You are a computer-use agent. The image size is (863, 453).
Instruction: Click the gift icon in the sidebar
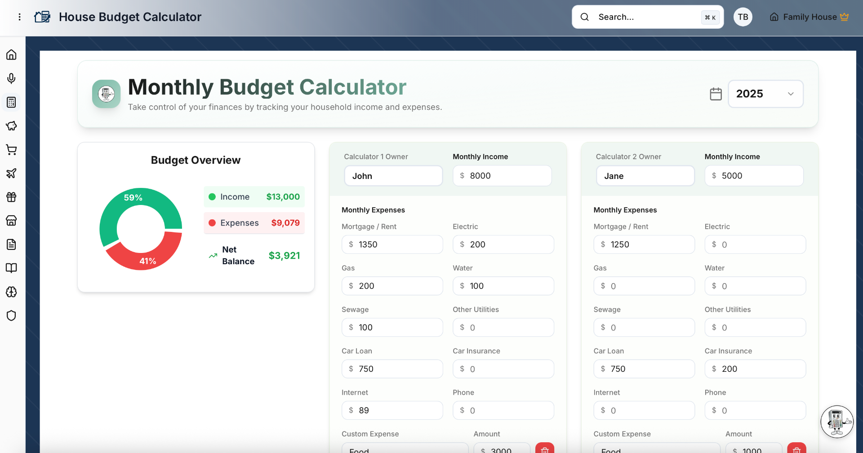[11, 197]
